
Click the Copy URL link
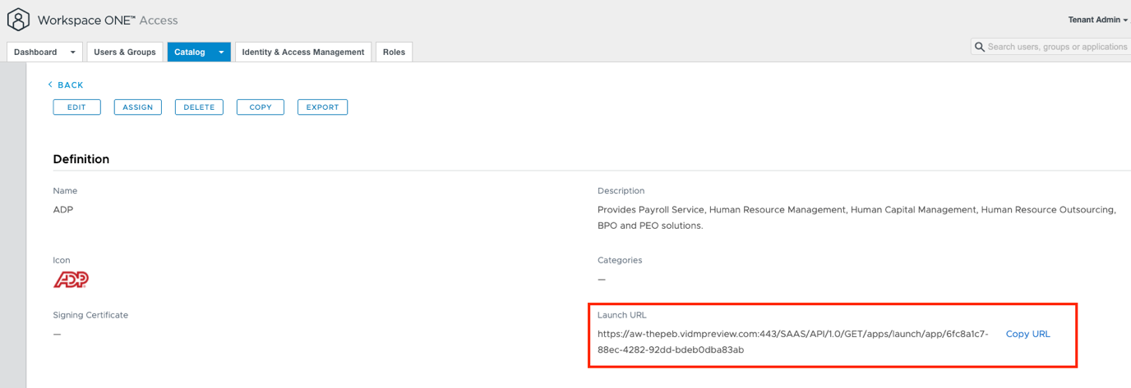coord(1027,334)
